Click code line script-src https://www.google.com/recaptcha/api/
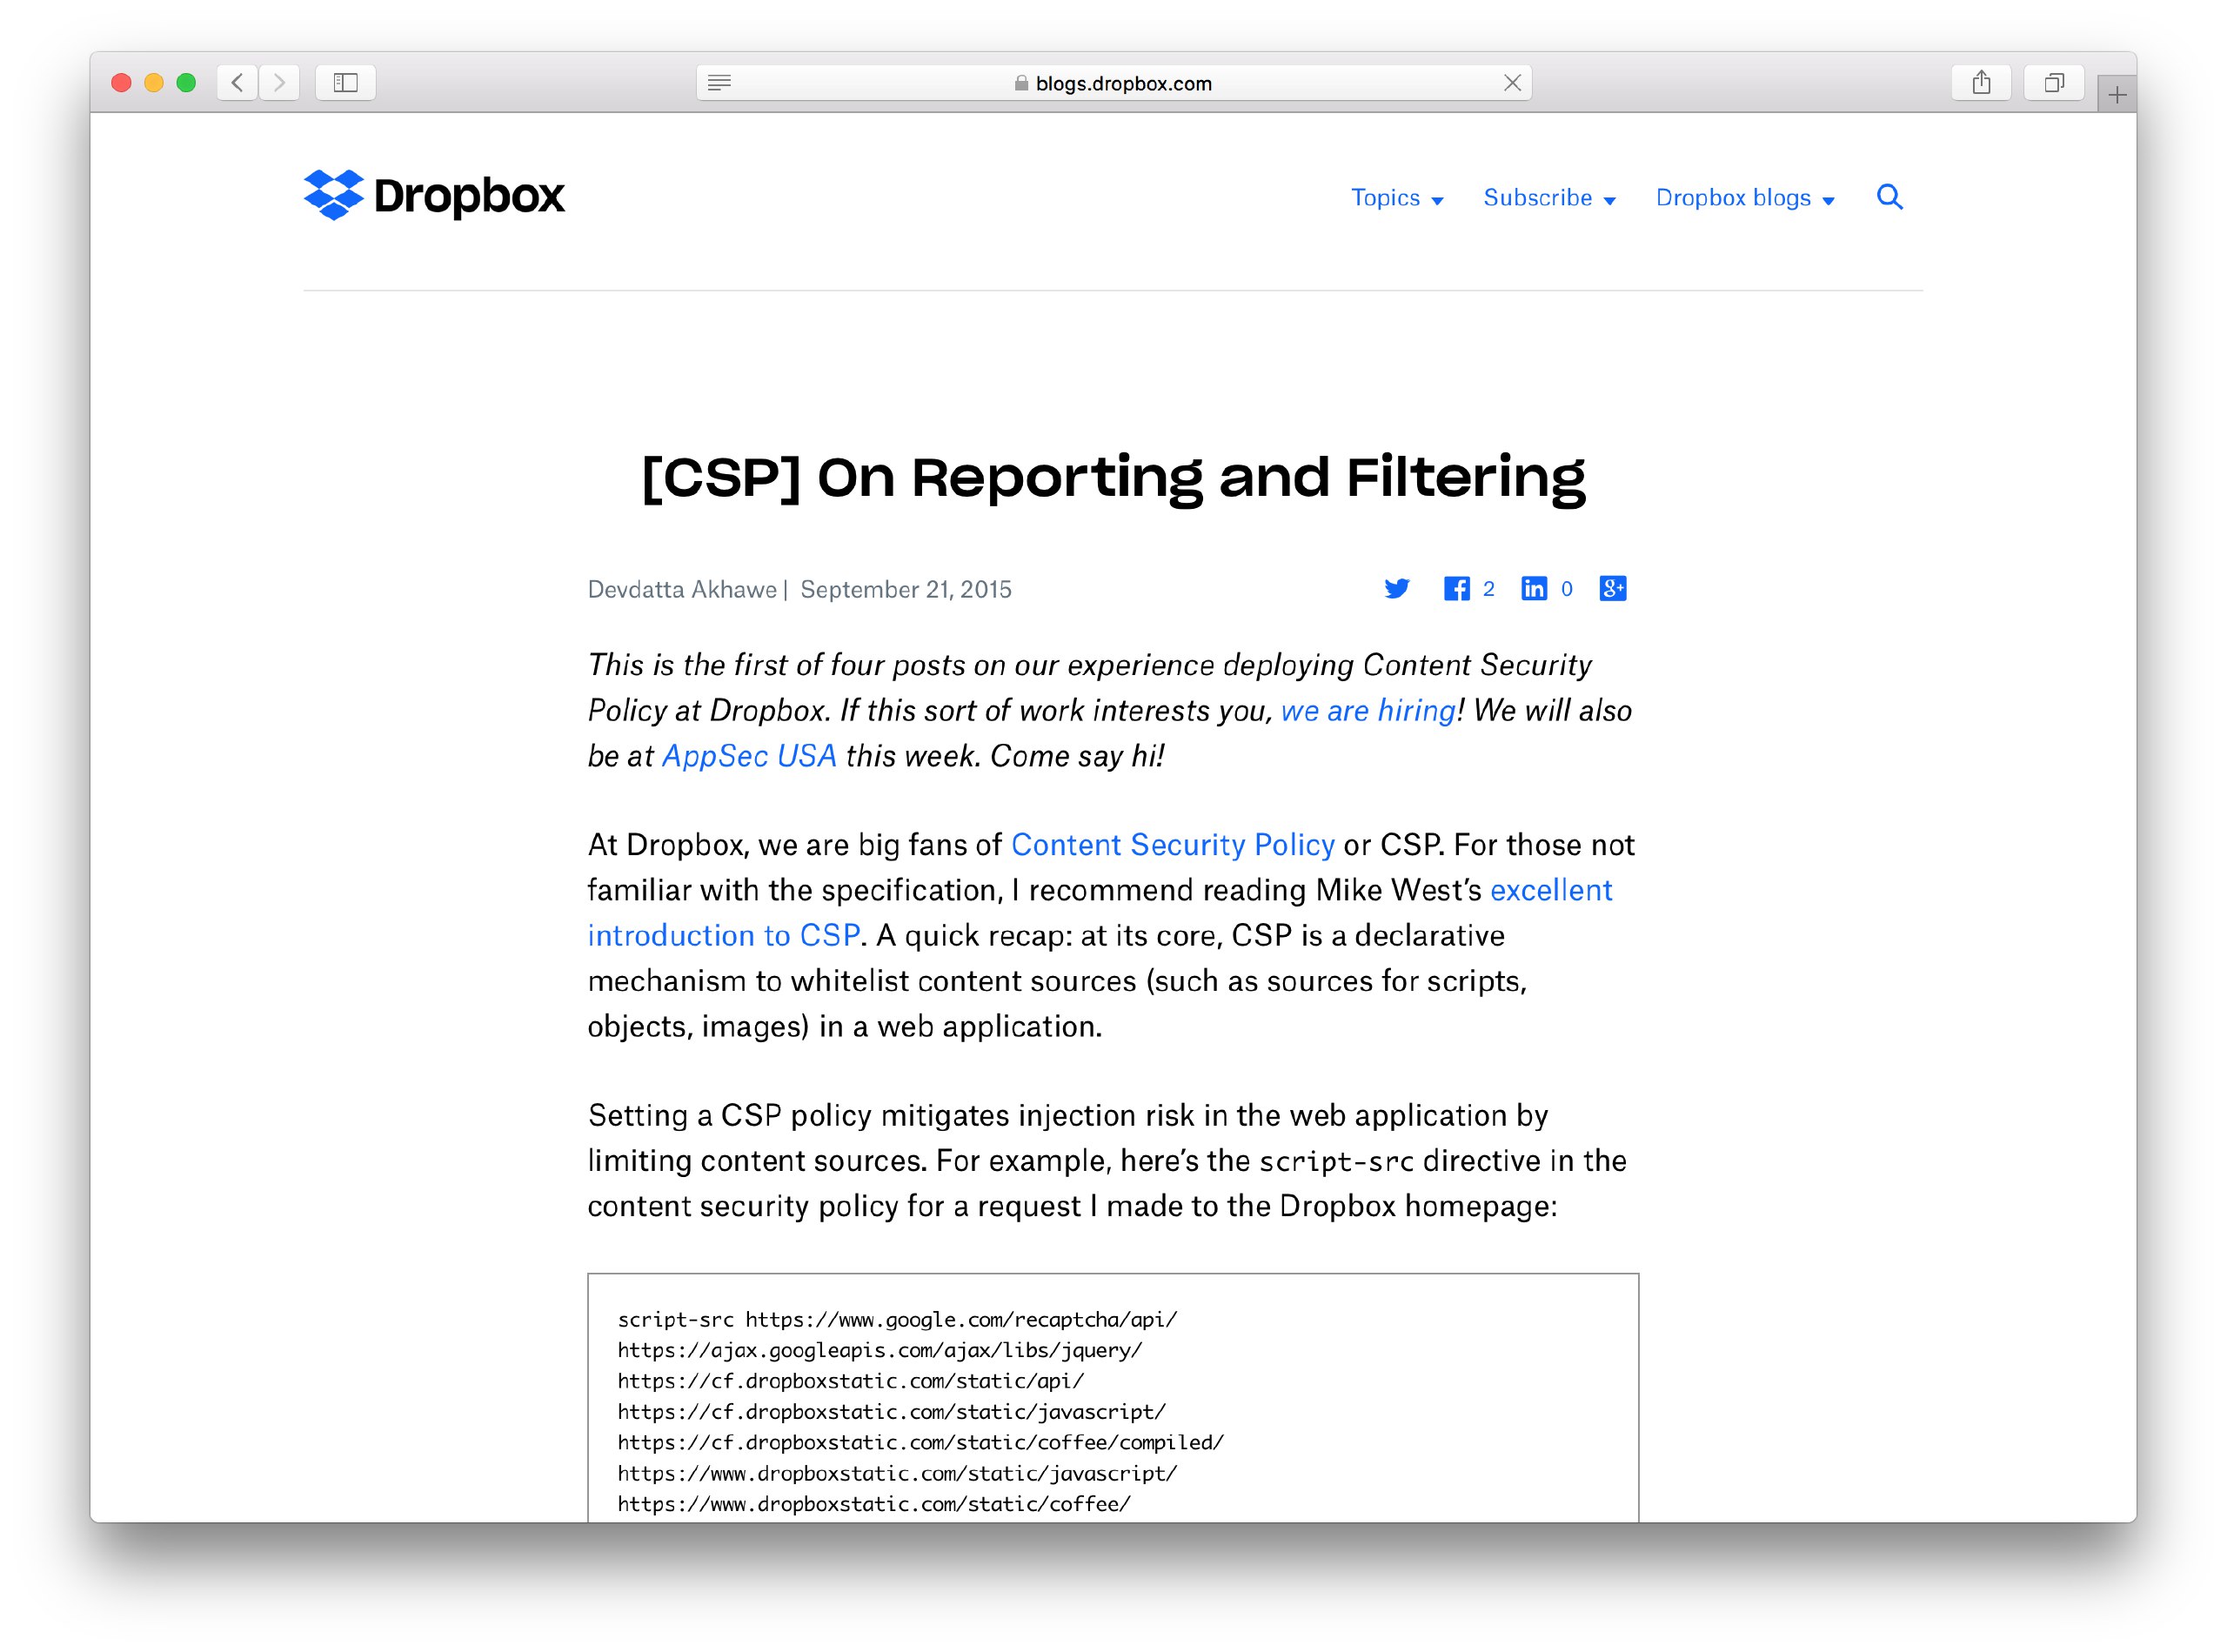The height and width of the screenshot is (1652, 2227). tap(897, 1319)
